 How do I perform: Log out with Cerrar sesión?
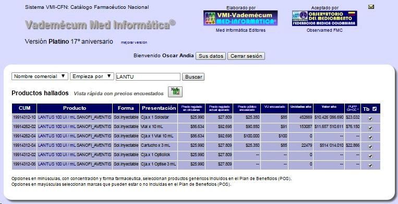click(x=246, y=56)
